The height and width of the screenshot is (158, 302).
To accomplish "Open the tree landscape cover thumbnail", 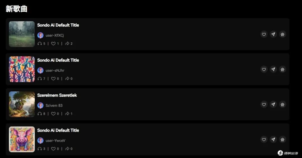I will click(x=22, y=104).
